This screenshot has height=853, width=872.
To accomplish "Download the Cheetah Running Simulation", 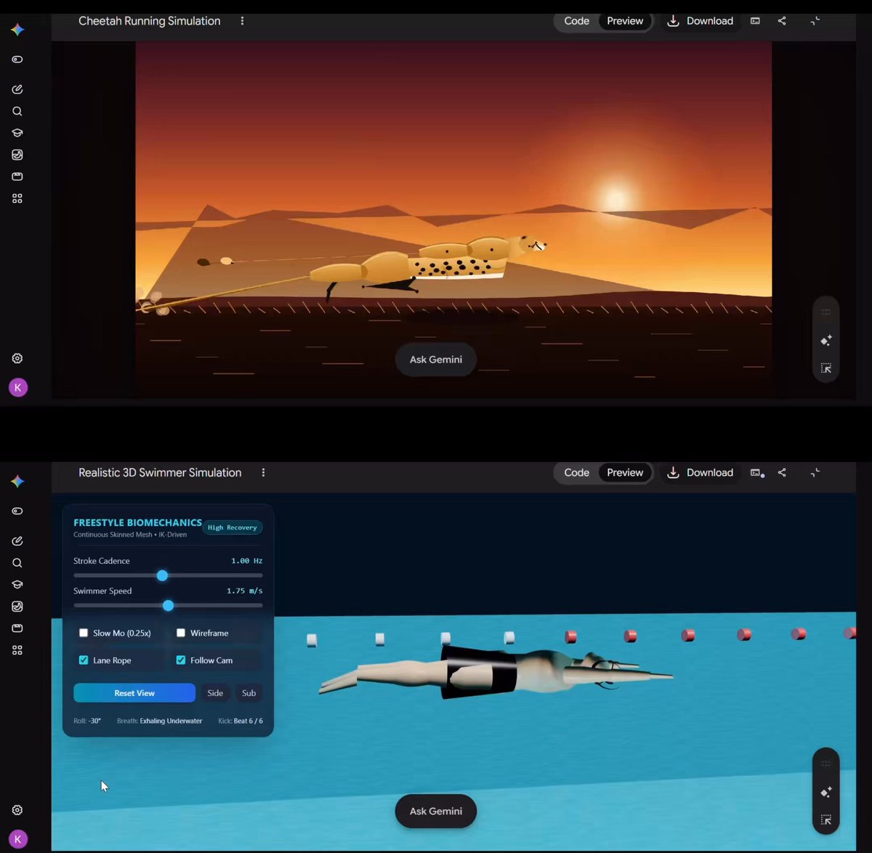I will click(700, 21).
